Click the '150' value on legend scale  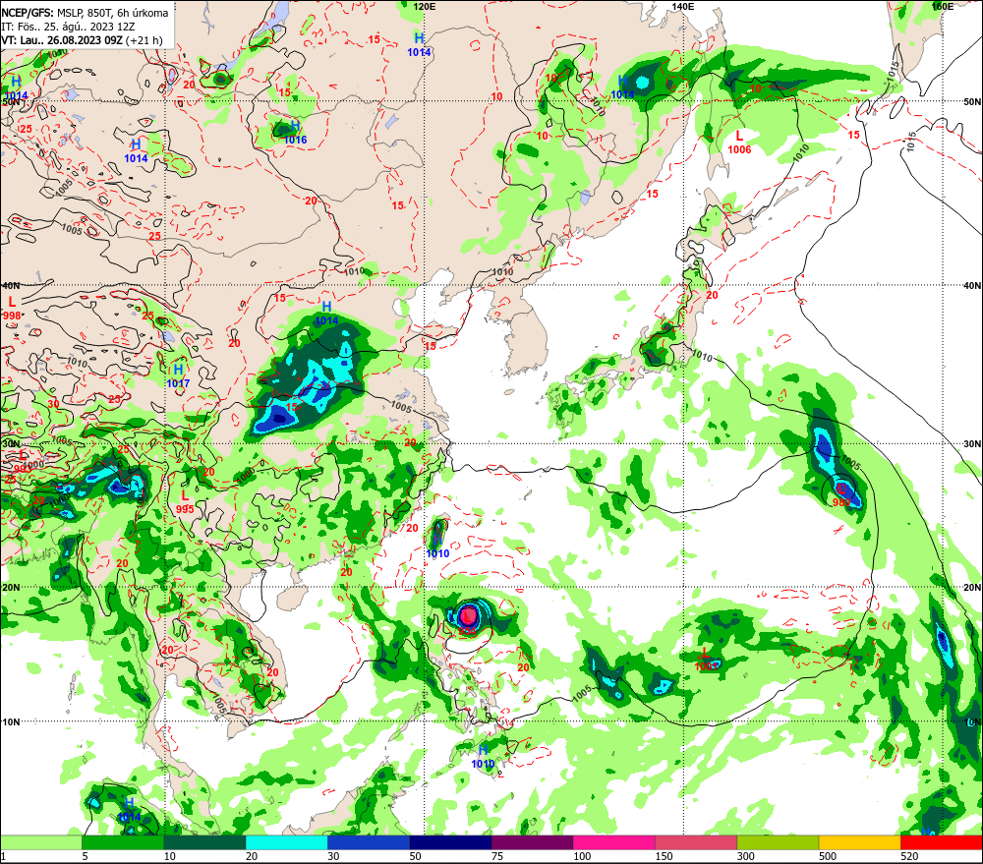click(x=664, y=856)
